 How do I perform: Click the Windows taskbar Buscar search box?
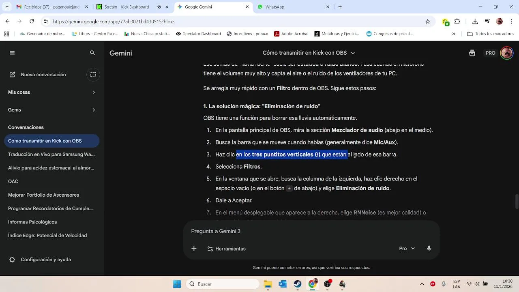click(x=222, y=284)
